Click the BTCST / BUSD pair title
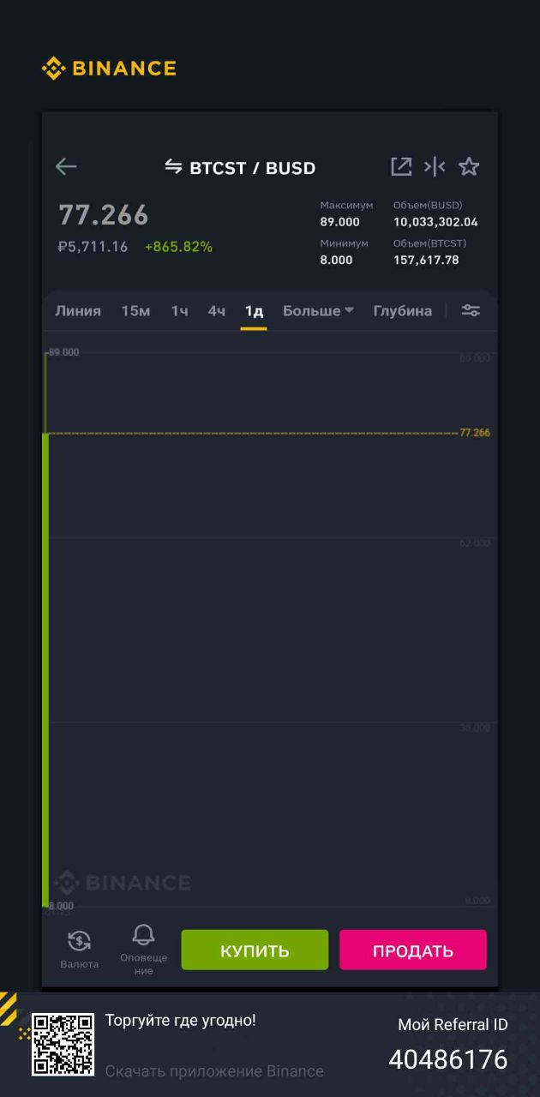The height and width of the screenshot is (1097, 540). tap(252, 168)
